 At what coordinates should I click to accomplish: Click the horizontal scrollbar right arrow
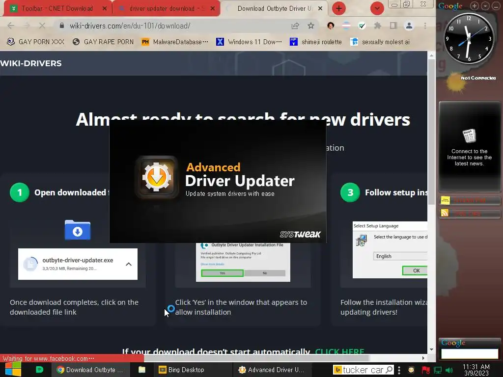423,358
